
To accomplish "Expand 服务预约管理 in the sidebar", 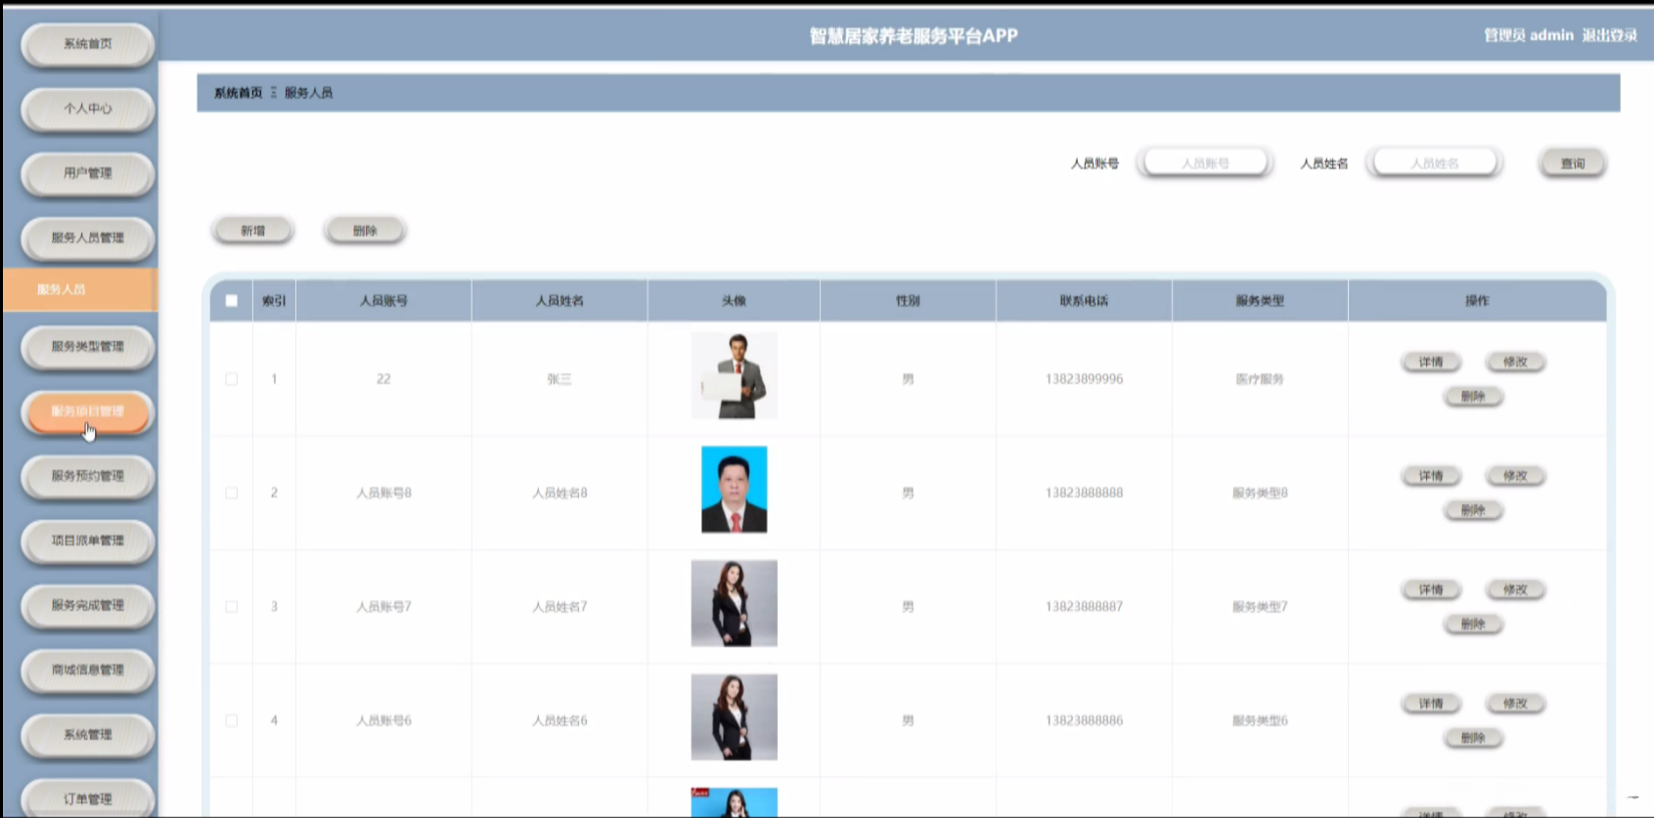I will point(88,476).
